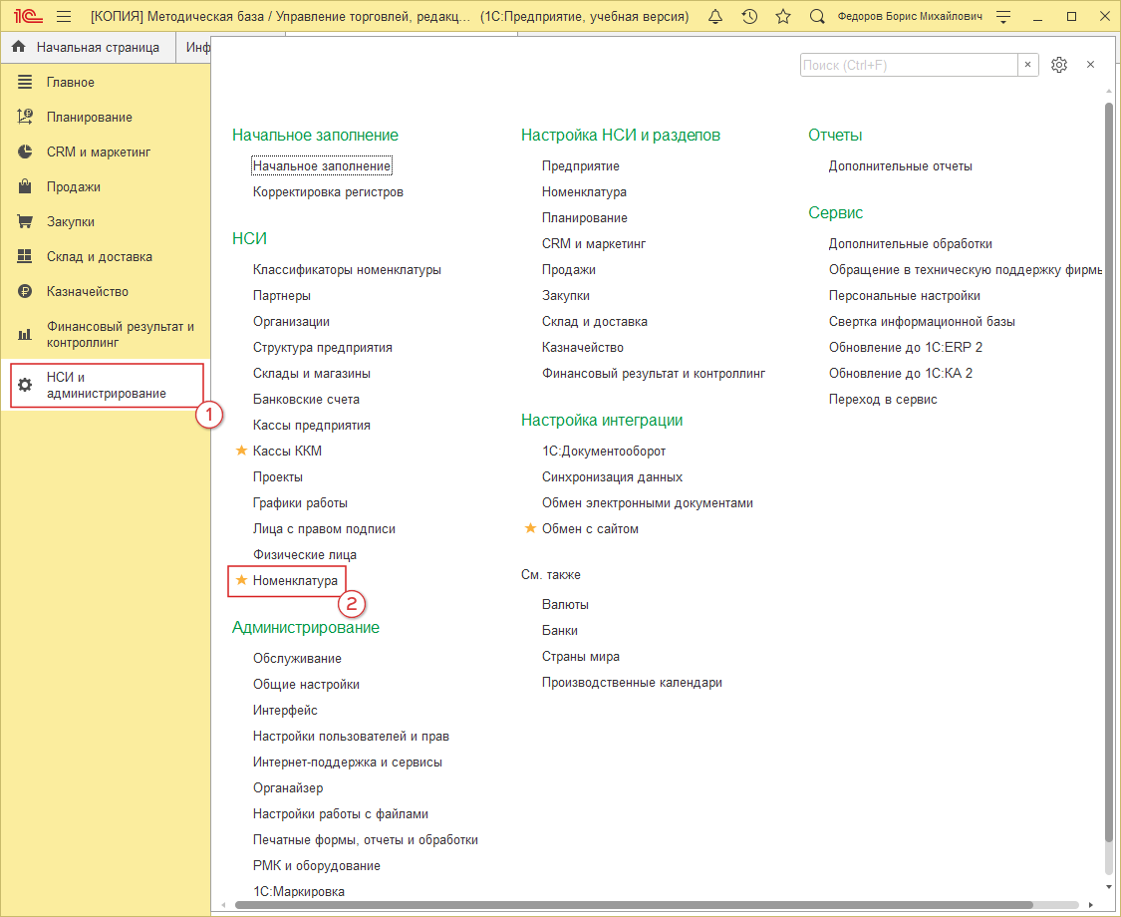Click the notifications bell icon

pos(715,17)
